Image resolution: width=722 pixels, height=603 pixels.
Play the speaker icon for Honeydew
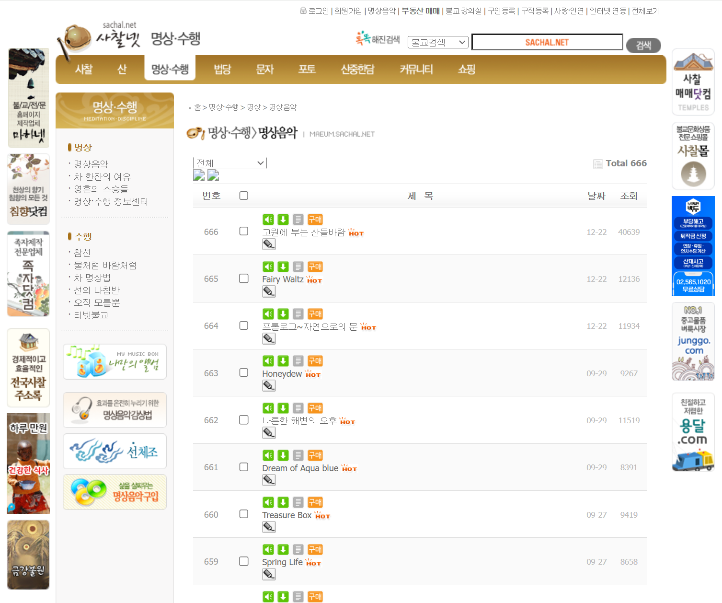pos(268,361)
